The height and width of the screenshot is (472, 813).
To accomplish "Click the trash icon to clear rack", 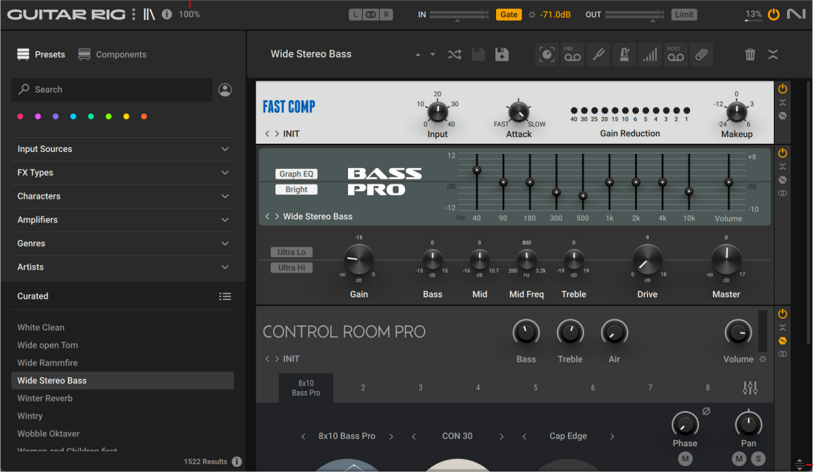I will pyautogui.click(x=750, y=55).
